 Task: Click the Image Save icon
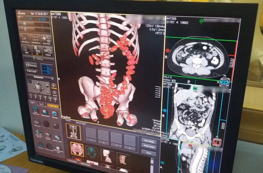pyautogui.click(x=57, y=138)
